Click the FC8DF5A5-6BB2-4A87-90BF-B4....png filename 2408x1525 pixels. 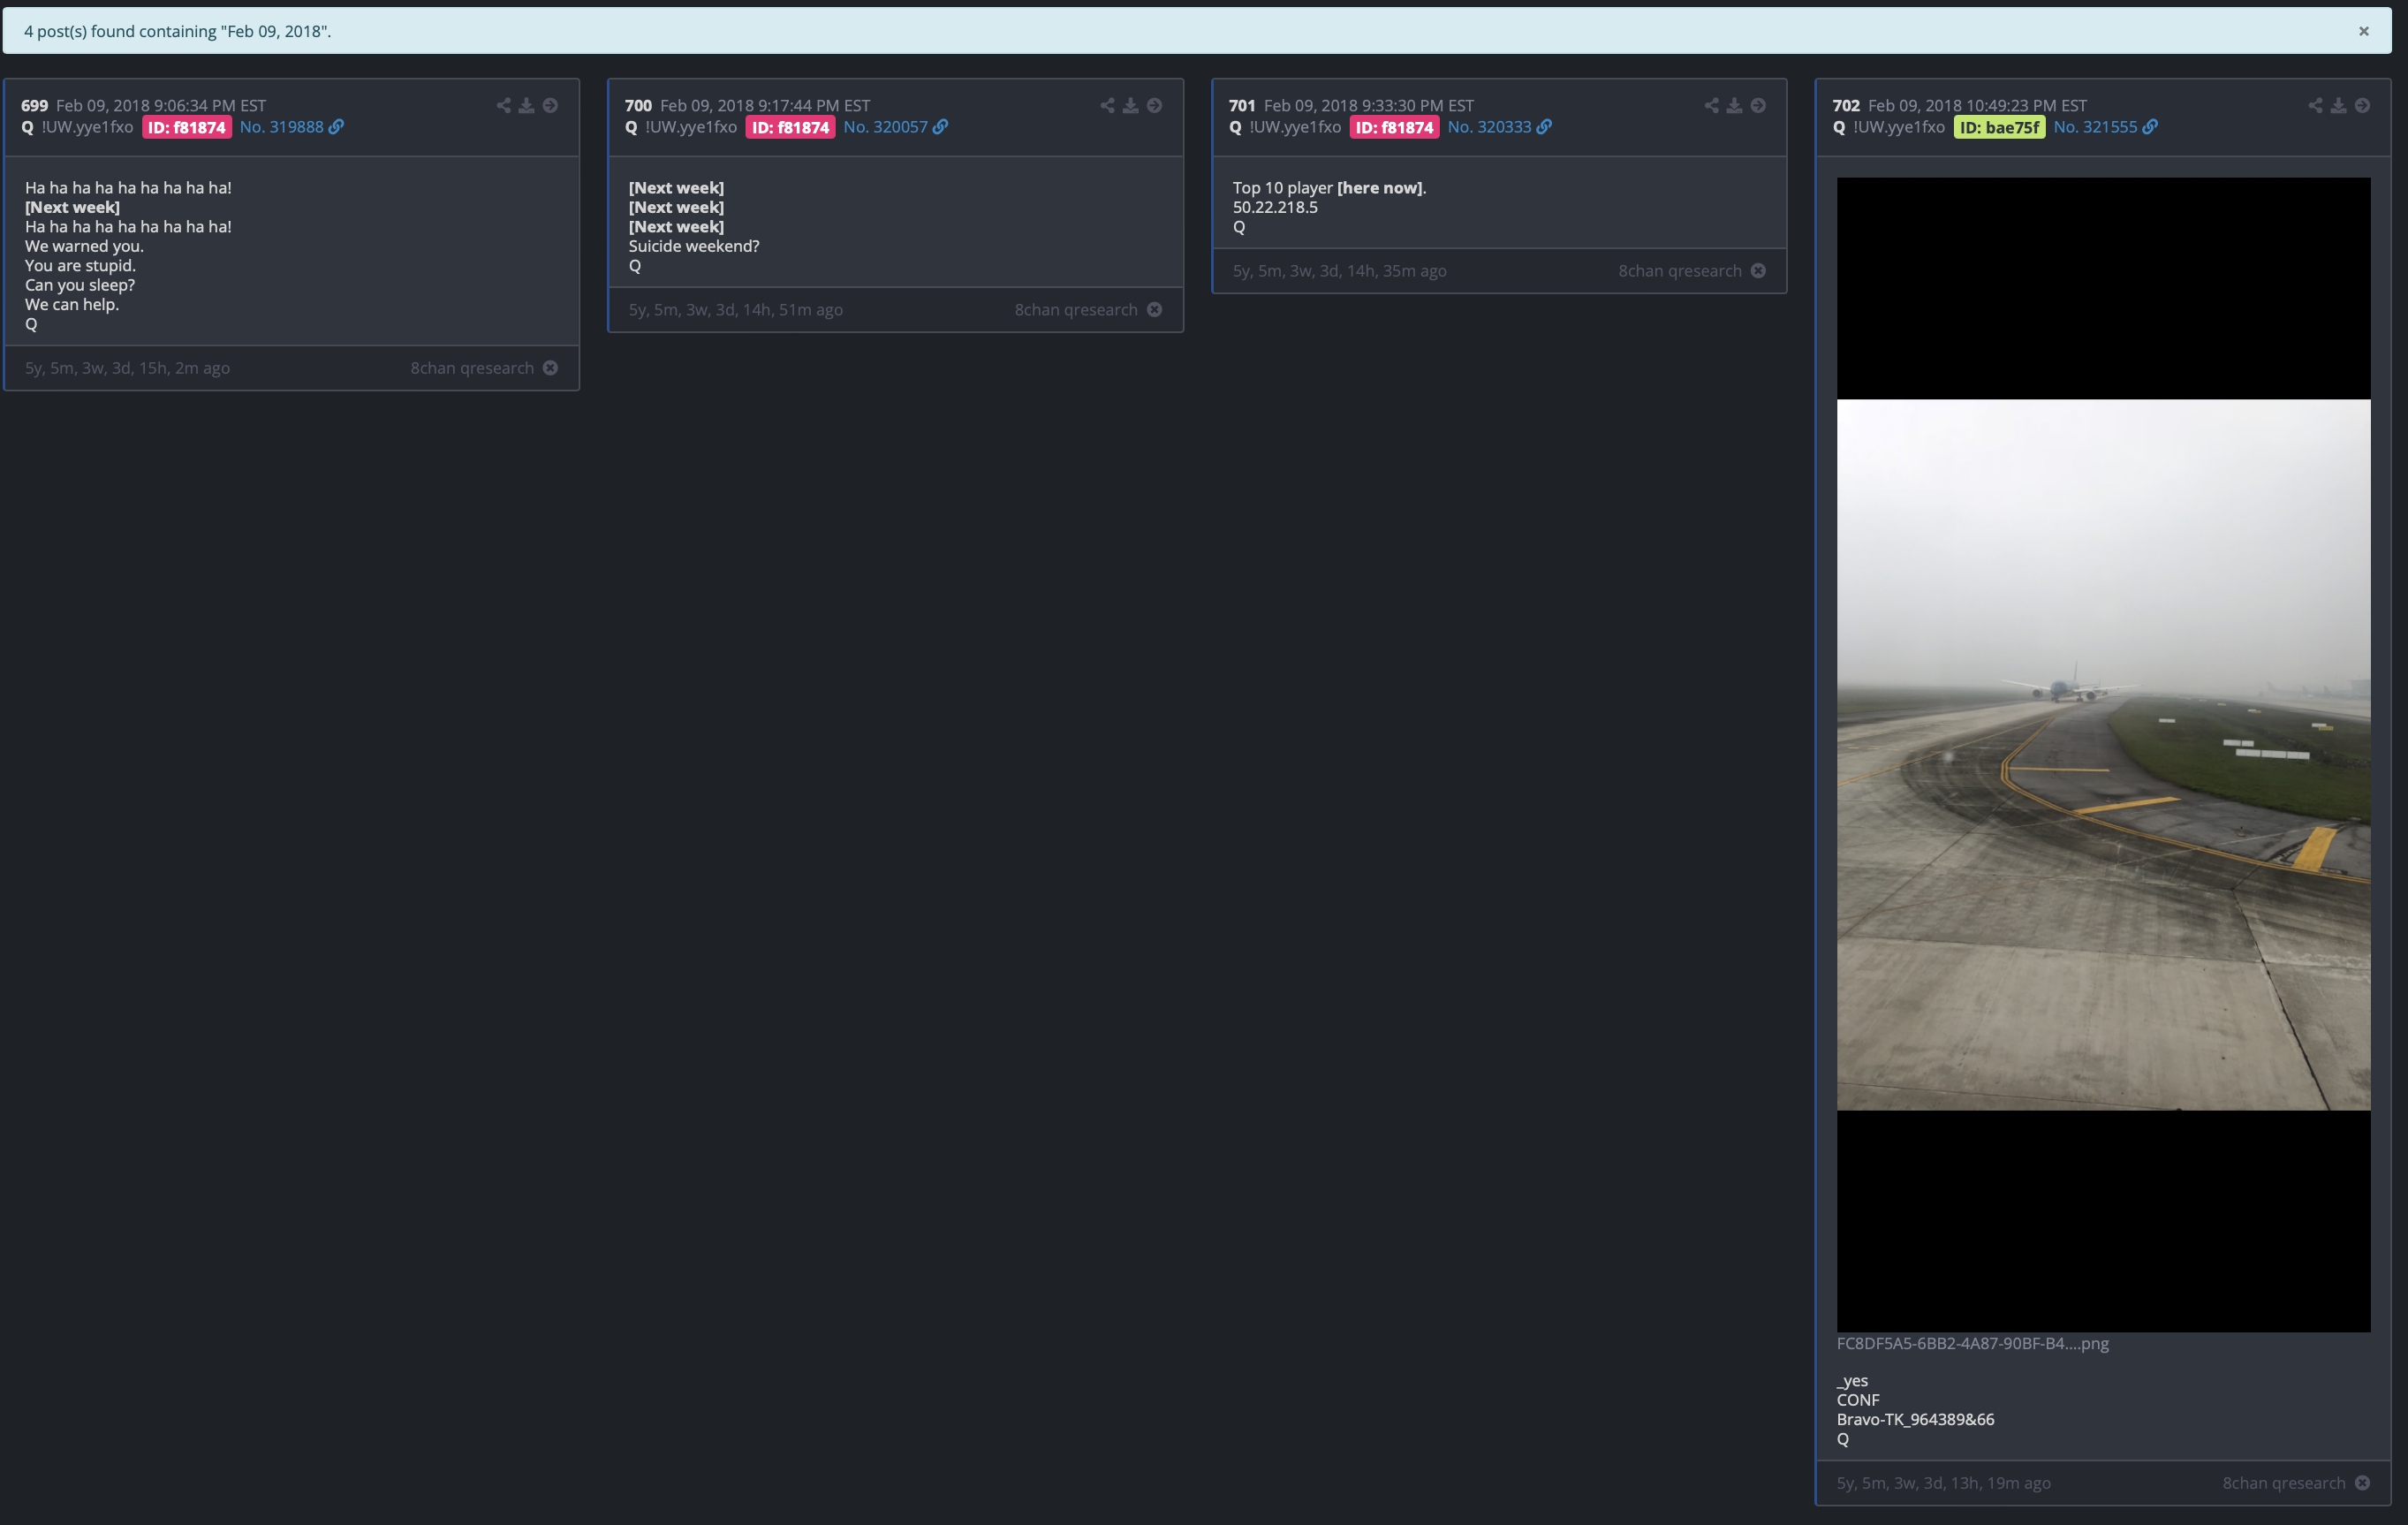click(1972, 1343)
